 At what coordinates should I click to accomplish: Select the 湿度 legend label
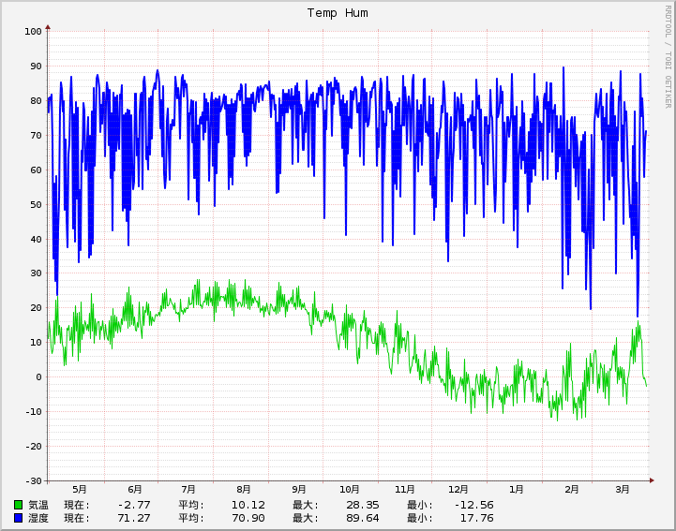[x=38, y=518]
